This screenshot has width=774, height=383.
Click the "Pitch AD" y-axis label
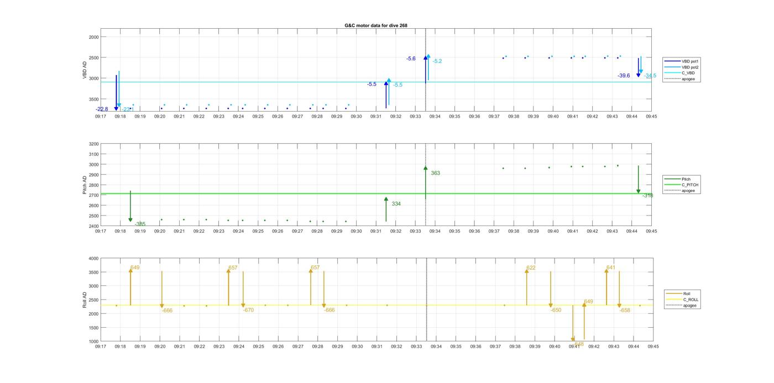[x=85, y=185]
